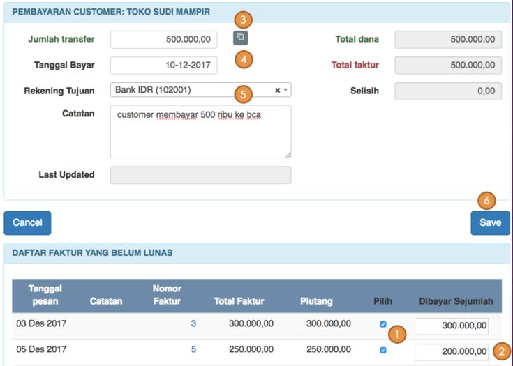Click the Last Updated field
This screenshot has width=513, height=366.
(200, 175)
